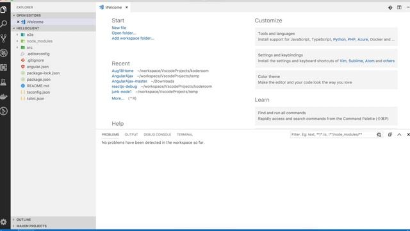This screenshot has height=231, width=410.
Task: Open the Search view in activity bar
Action: tap(4, 24)
